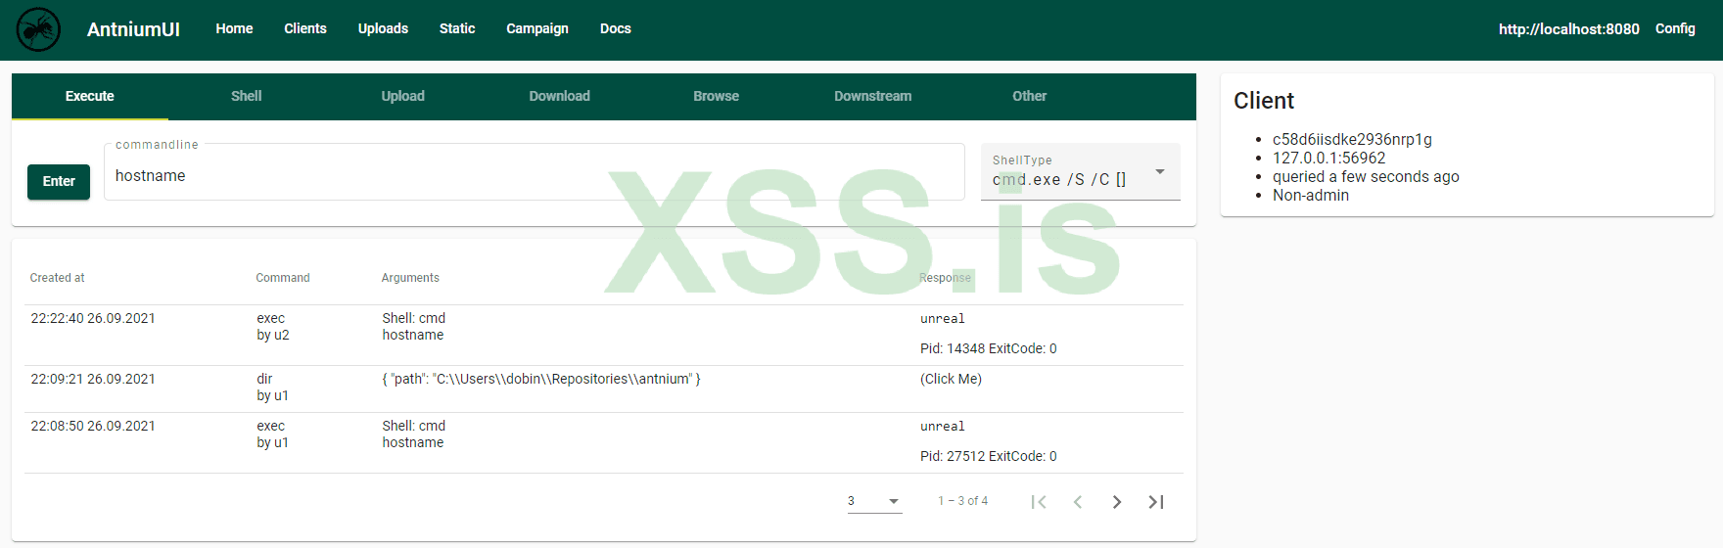Click client ID c58d6iisdke2936nrp1g

pyautogui.click(x=1352, y=139)
